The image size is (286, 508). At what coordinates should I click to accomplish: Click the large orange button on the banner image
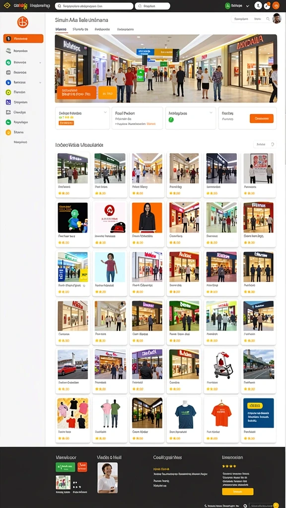(x=76, y=93)
